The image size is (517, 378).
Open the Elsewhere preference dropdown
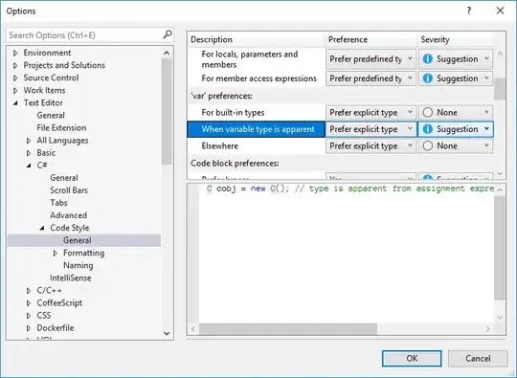(x=371, y=145)
